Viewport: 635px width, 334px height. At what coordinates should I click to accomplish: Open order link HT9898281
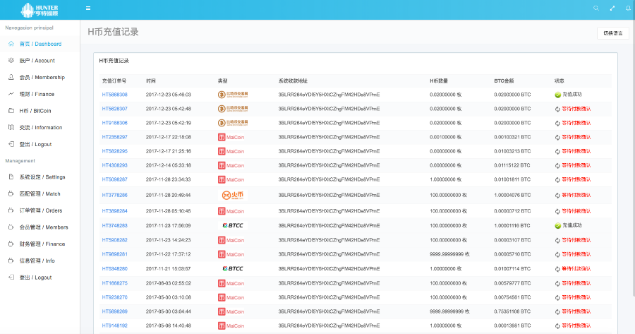click(115, 254)
